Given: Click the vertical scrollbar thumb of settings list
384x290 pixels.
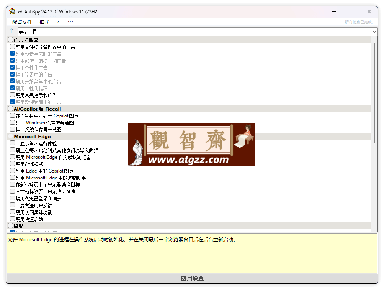Looking at the screenshot, I should click(374, 93).
